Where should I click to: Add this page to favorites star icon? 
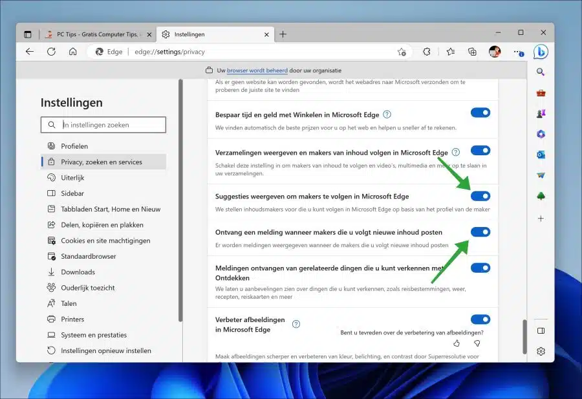(x=401, y=52)
